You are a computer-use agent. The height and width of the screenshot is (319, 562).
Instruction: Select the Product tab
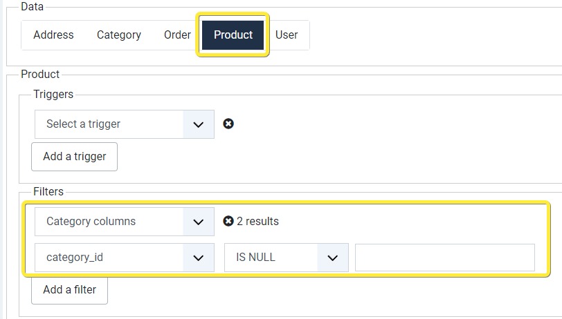(233, 35)
